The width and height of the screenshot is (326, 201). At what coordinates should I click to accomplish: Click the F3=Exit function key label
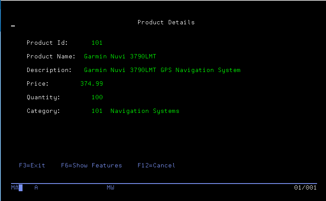(32, 165)
